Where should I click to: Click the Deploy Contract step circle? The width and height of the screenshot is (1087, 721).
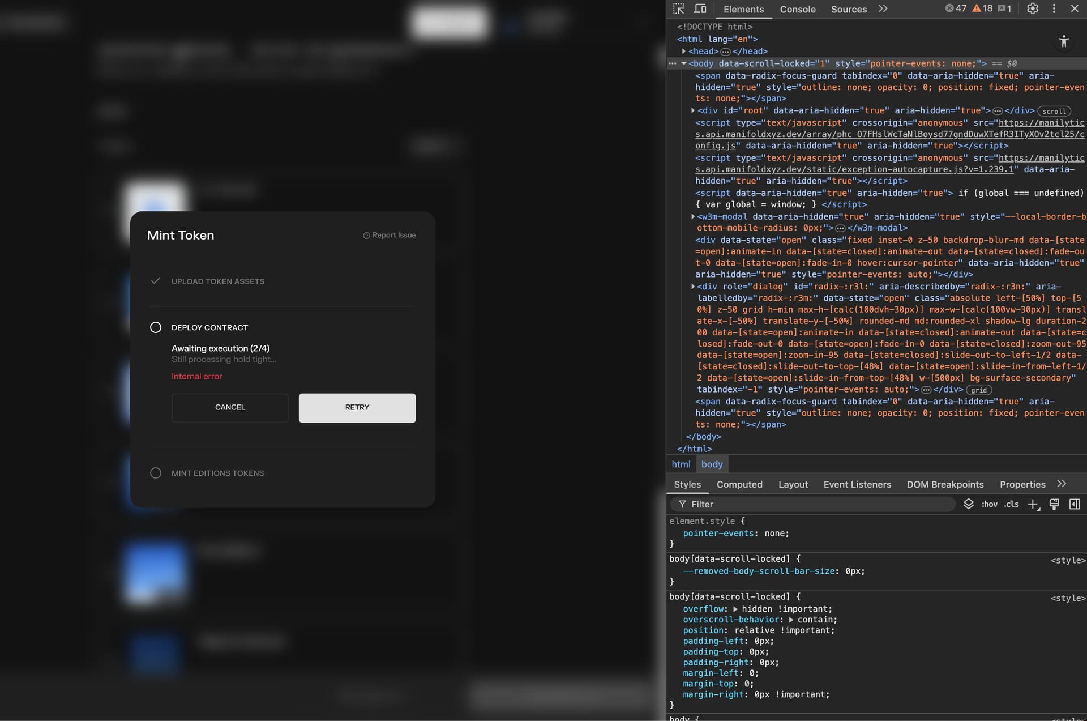[x=156, y=327]
